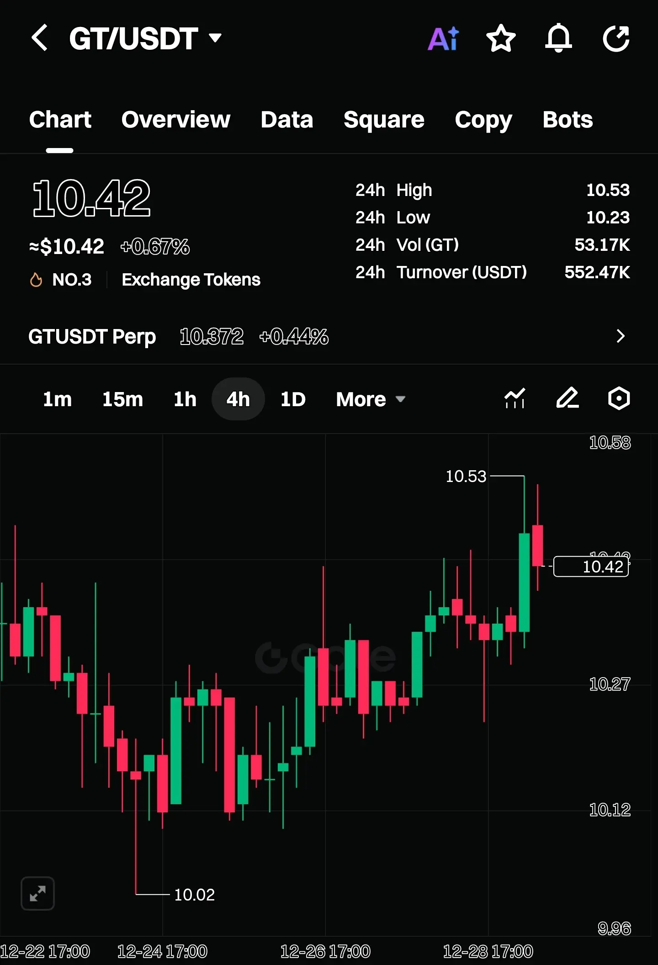The height and width of the screenshot is (965, 658).
Task: Tap the 12-28 17:00 time axis label
Action: [x=488, y=952]
